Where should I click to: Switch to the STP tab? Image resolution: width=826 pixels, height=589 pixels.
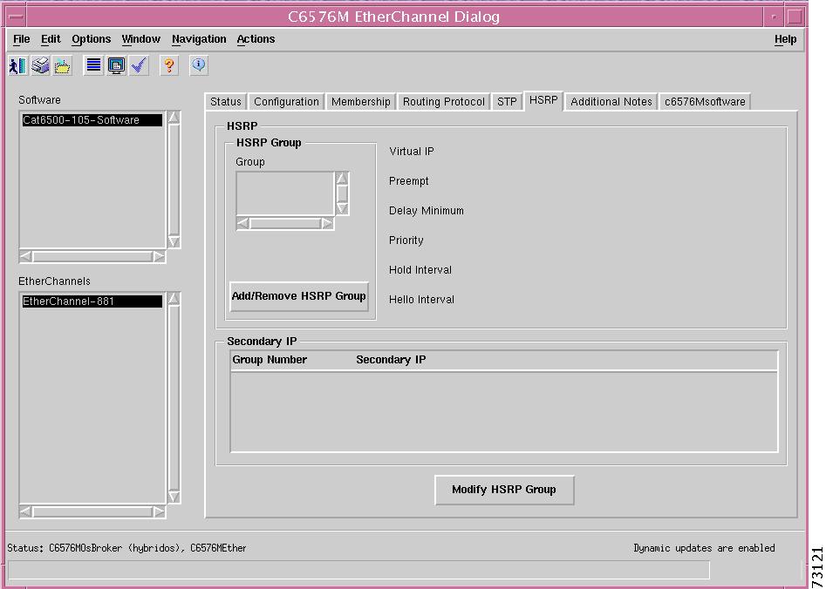(x=507, y=102)
